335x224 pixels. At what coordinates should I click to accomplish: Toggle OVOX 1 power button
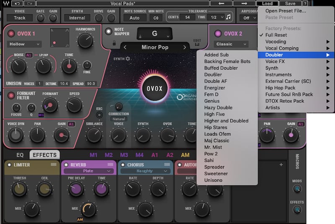click(x=11, y=34)
